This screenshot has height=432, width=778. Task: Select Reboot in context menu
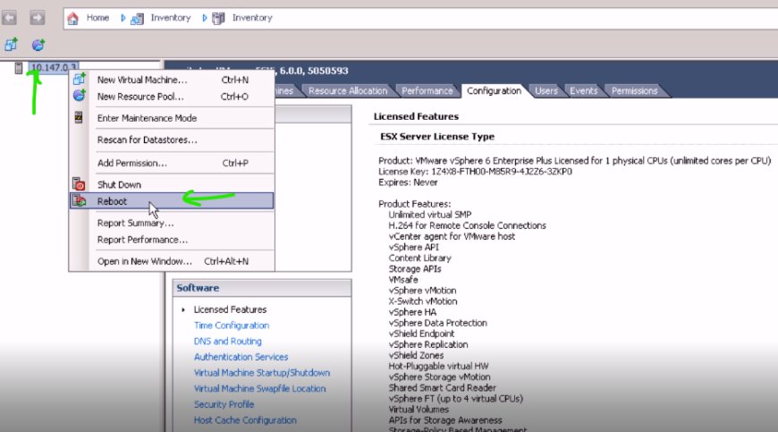pyautogui.click(x=173, y=201)
